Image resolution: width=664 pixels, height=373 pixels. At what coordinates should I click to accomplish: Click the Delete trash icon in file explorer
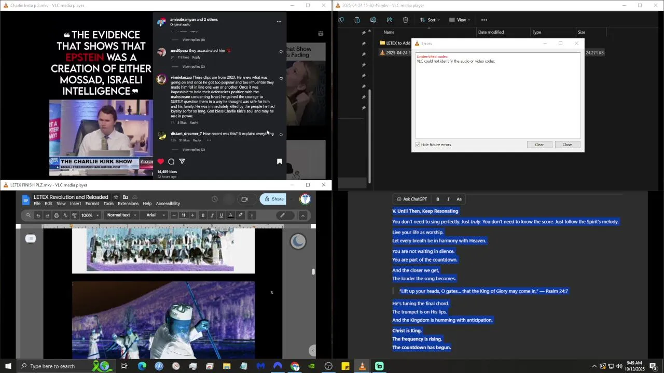tap(405, 20)
